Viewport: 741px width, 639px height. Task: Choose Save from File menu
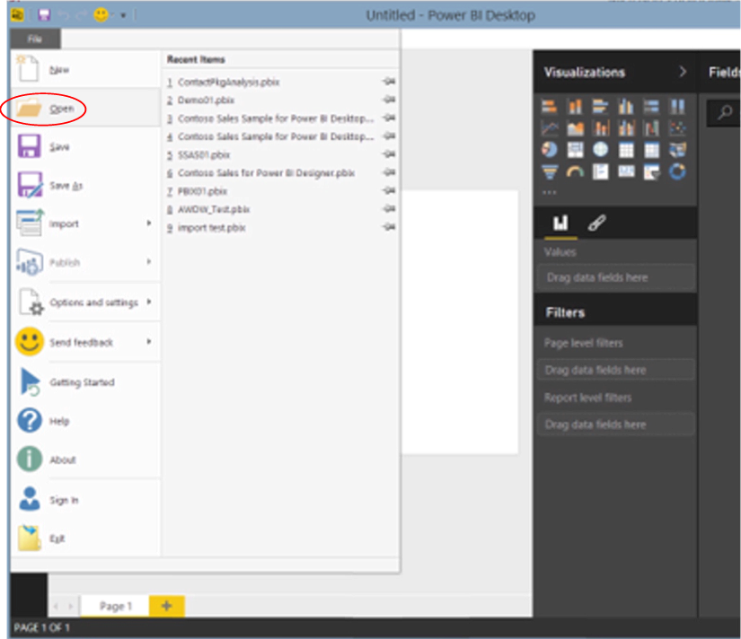[x=85, y=146]
